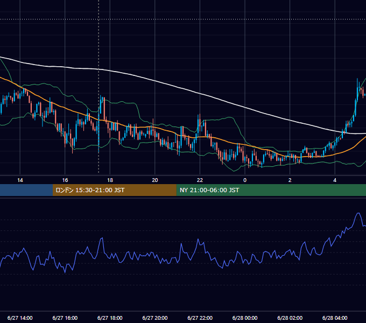The image size is (366, 323).
Task: Click the 14 hour axis label
Action: coord(20,180)
